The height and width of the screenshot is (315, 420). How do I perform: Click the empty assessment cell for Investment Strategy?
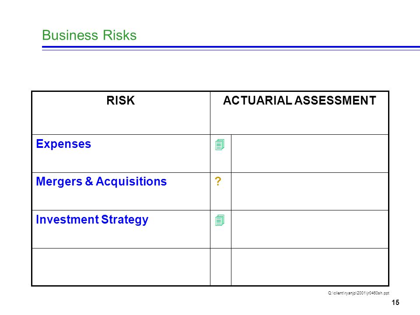pyautogui.click(x=310, y=229)
